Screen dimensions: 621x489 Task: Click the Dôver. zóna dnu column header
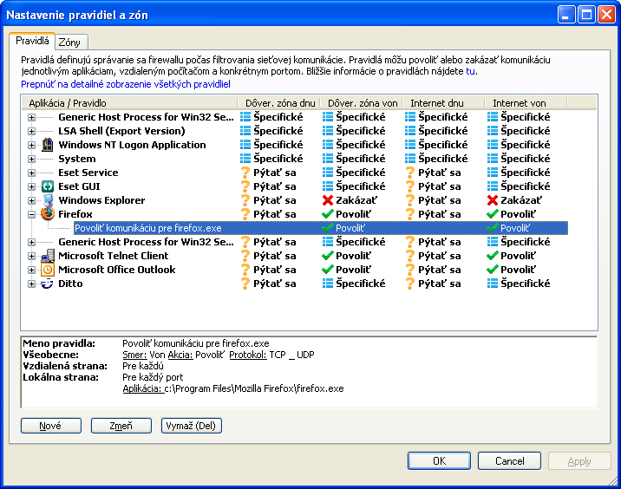279,103
